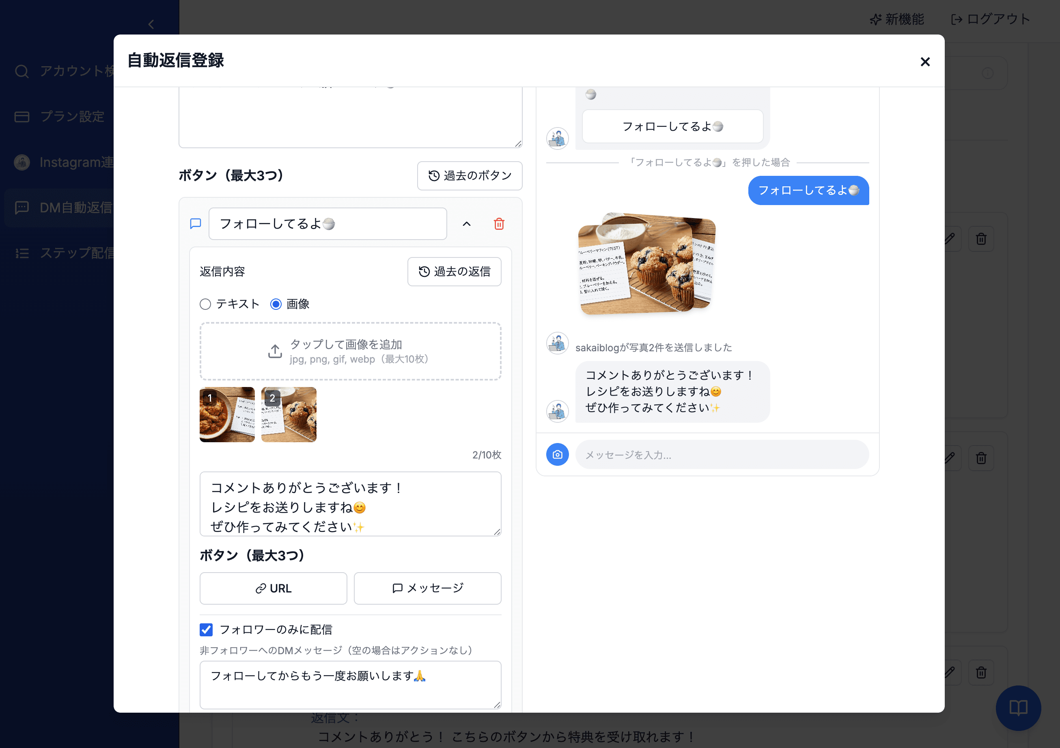This screenshot has height=748, width=1060.
Task: Click the first trash icon behind the dialog
Action: 981,239
